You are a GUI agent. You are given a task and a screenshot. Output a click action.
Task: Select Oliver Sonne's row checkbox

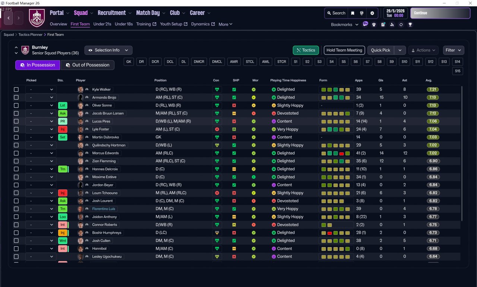pyautogui.click(x=16, y=105)
